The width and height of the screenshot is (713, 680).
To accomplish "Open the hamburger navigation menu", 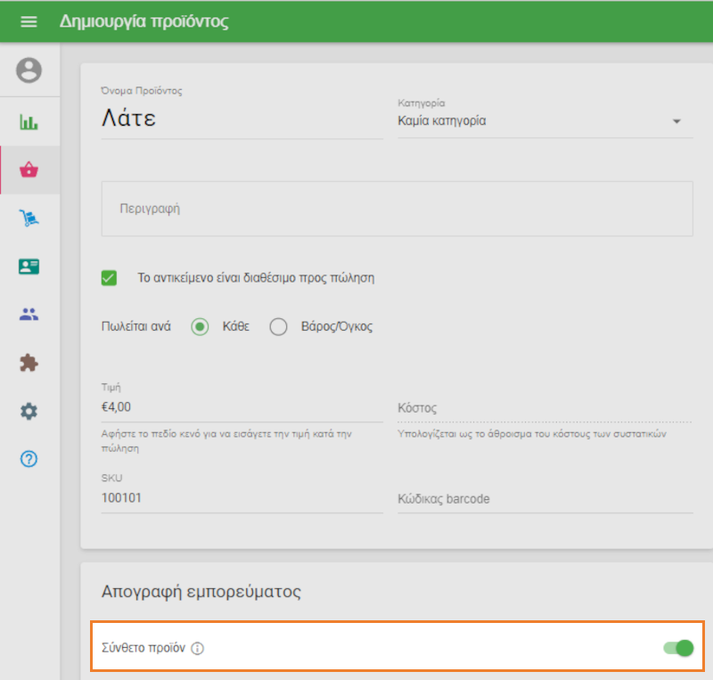I will [29, 21].
